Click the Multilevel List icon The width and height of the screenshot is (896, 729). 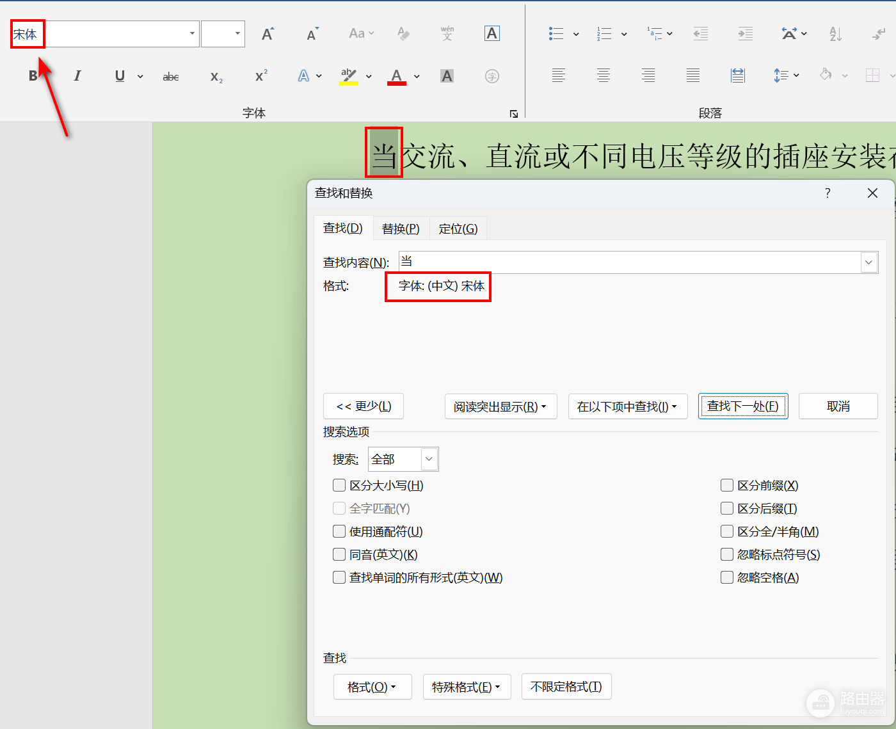pos(654,34)
